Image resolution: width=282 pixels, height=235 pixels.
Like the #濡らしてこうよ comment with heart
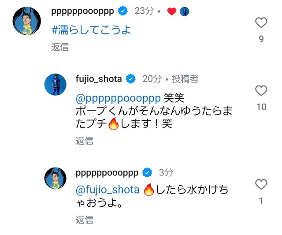[261, 22]
